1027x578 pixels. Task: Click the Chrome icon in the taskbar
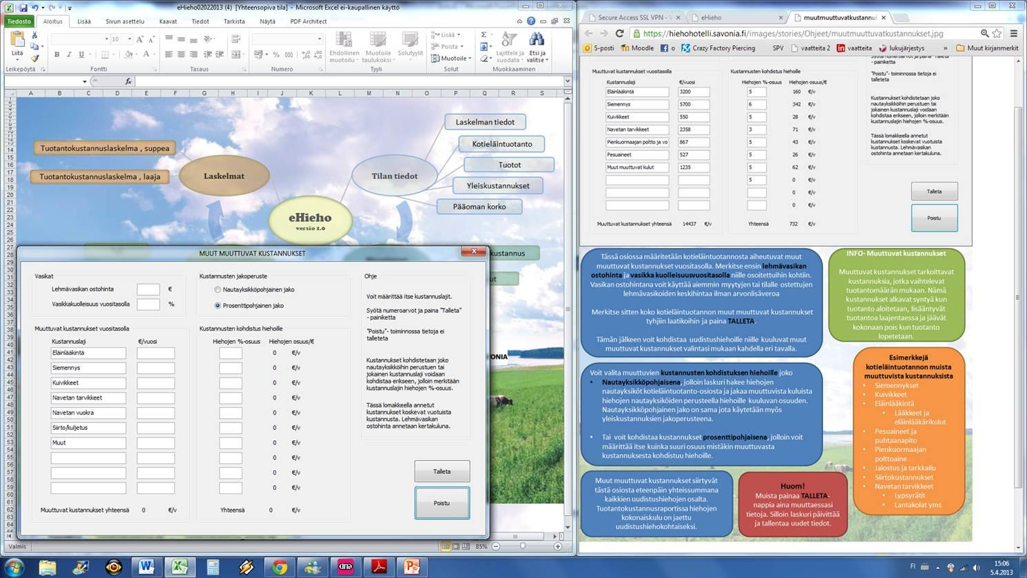[x=279, y=567]
